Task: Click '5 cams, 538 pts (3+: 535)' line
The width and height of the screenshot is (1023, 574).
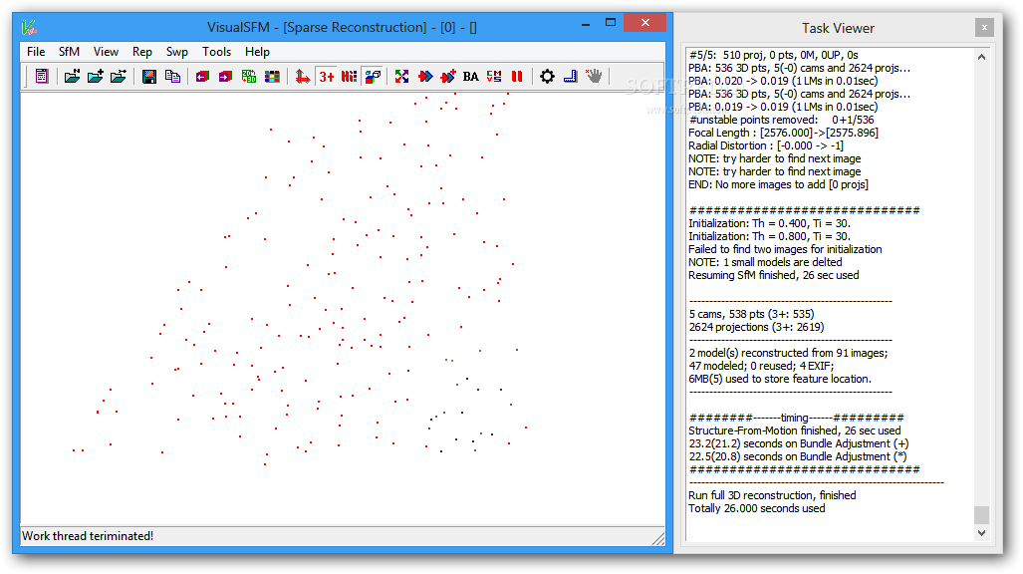Action: [x=752, y=314]
